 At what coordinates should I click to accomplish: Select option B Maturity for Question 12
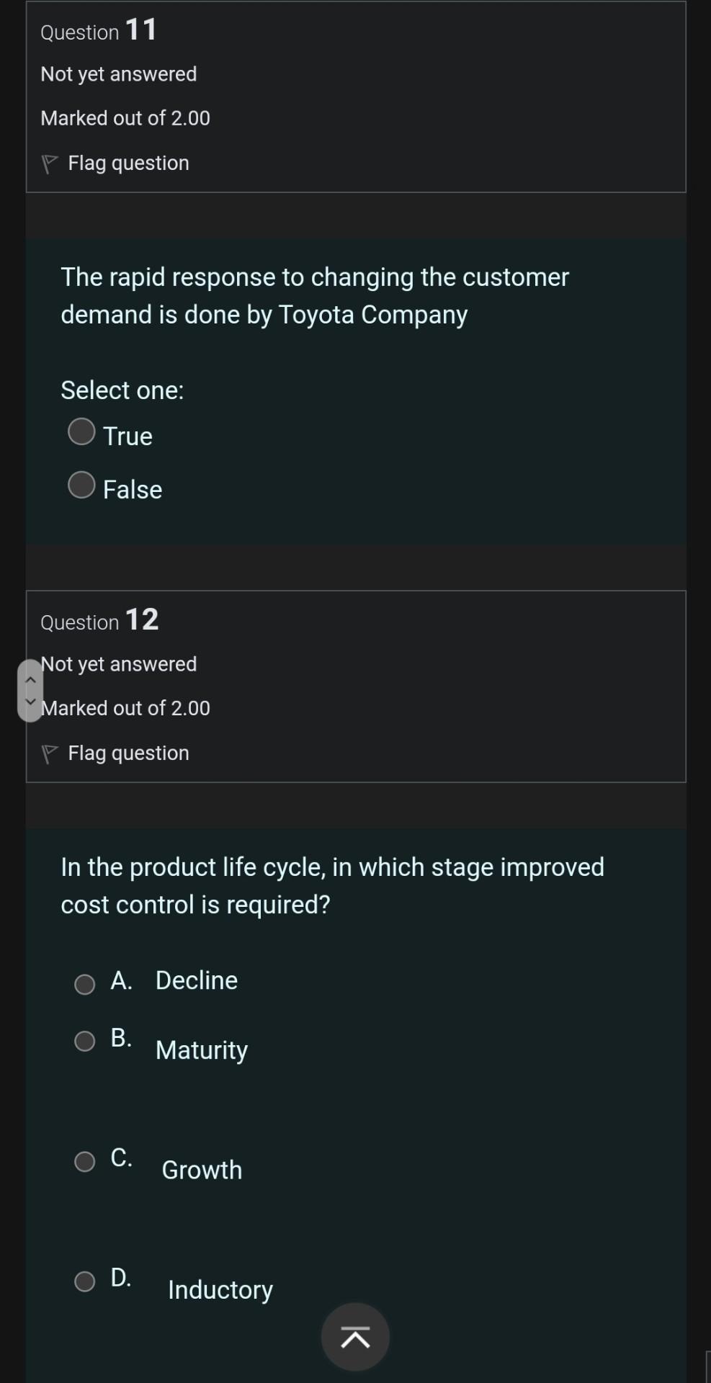pyautogui.click(x=84, y=1040)
